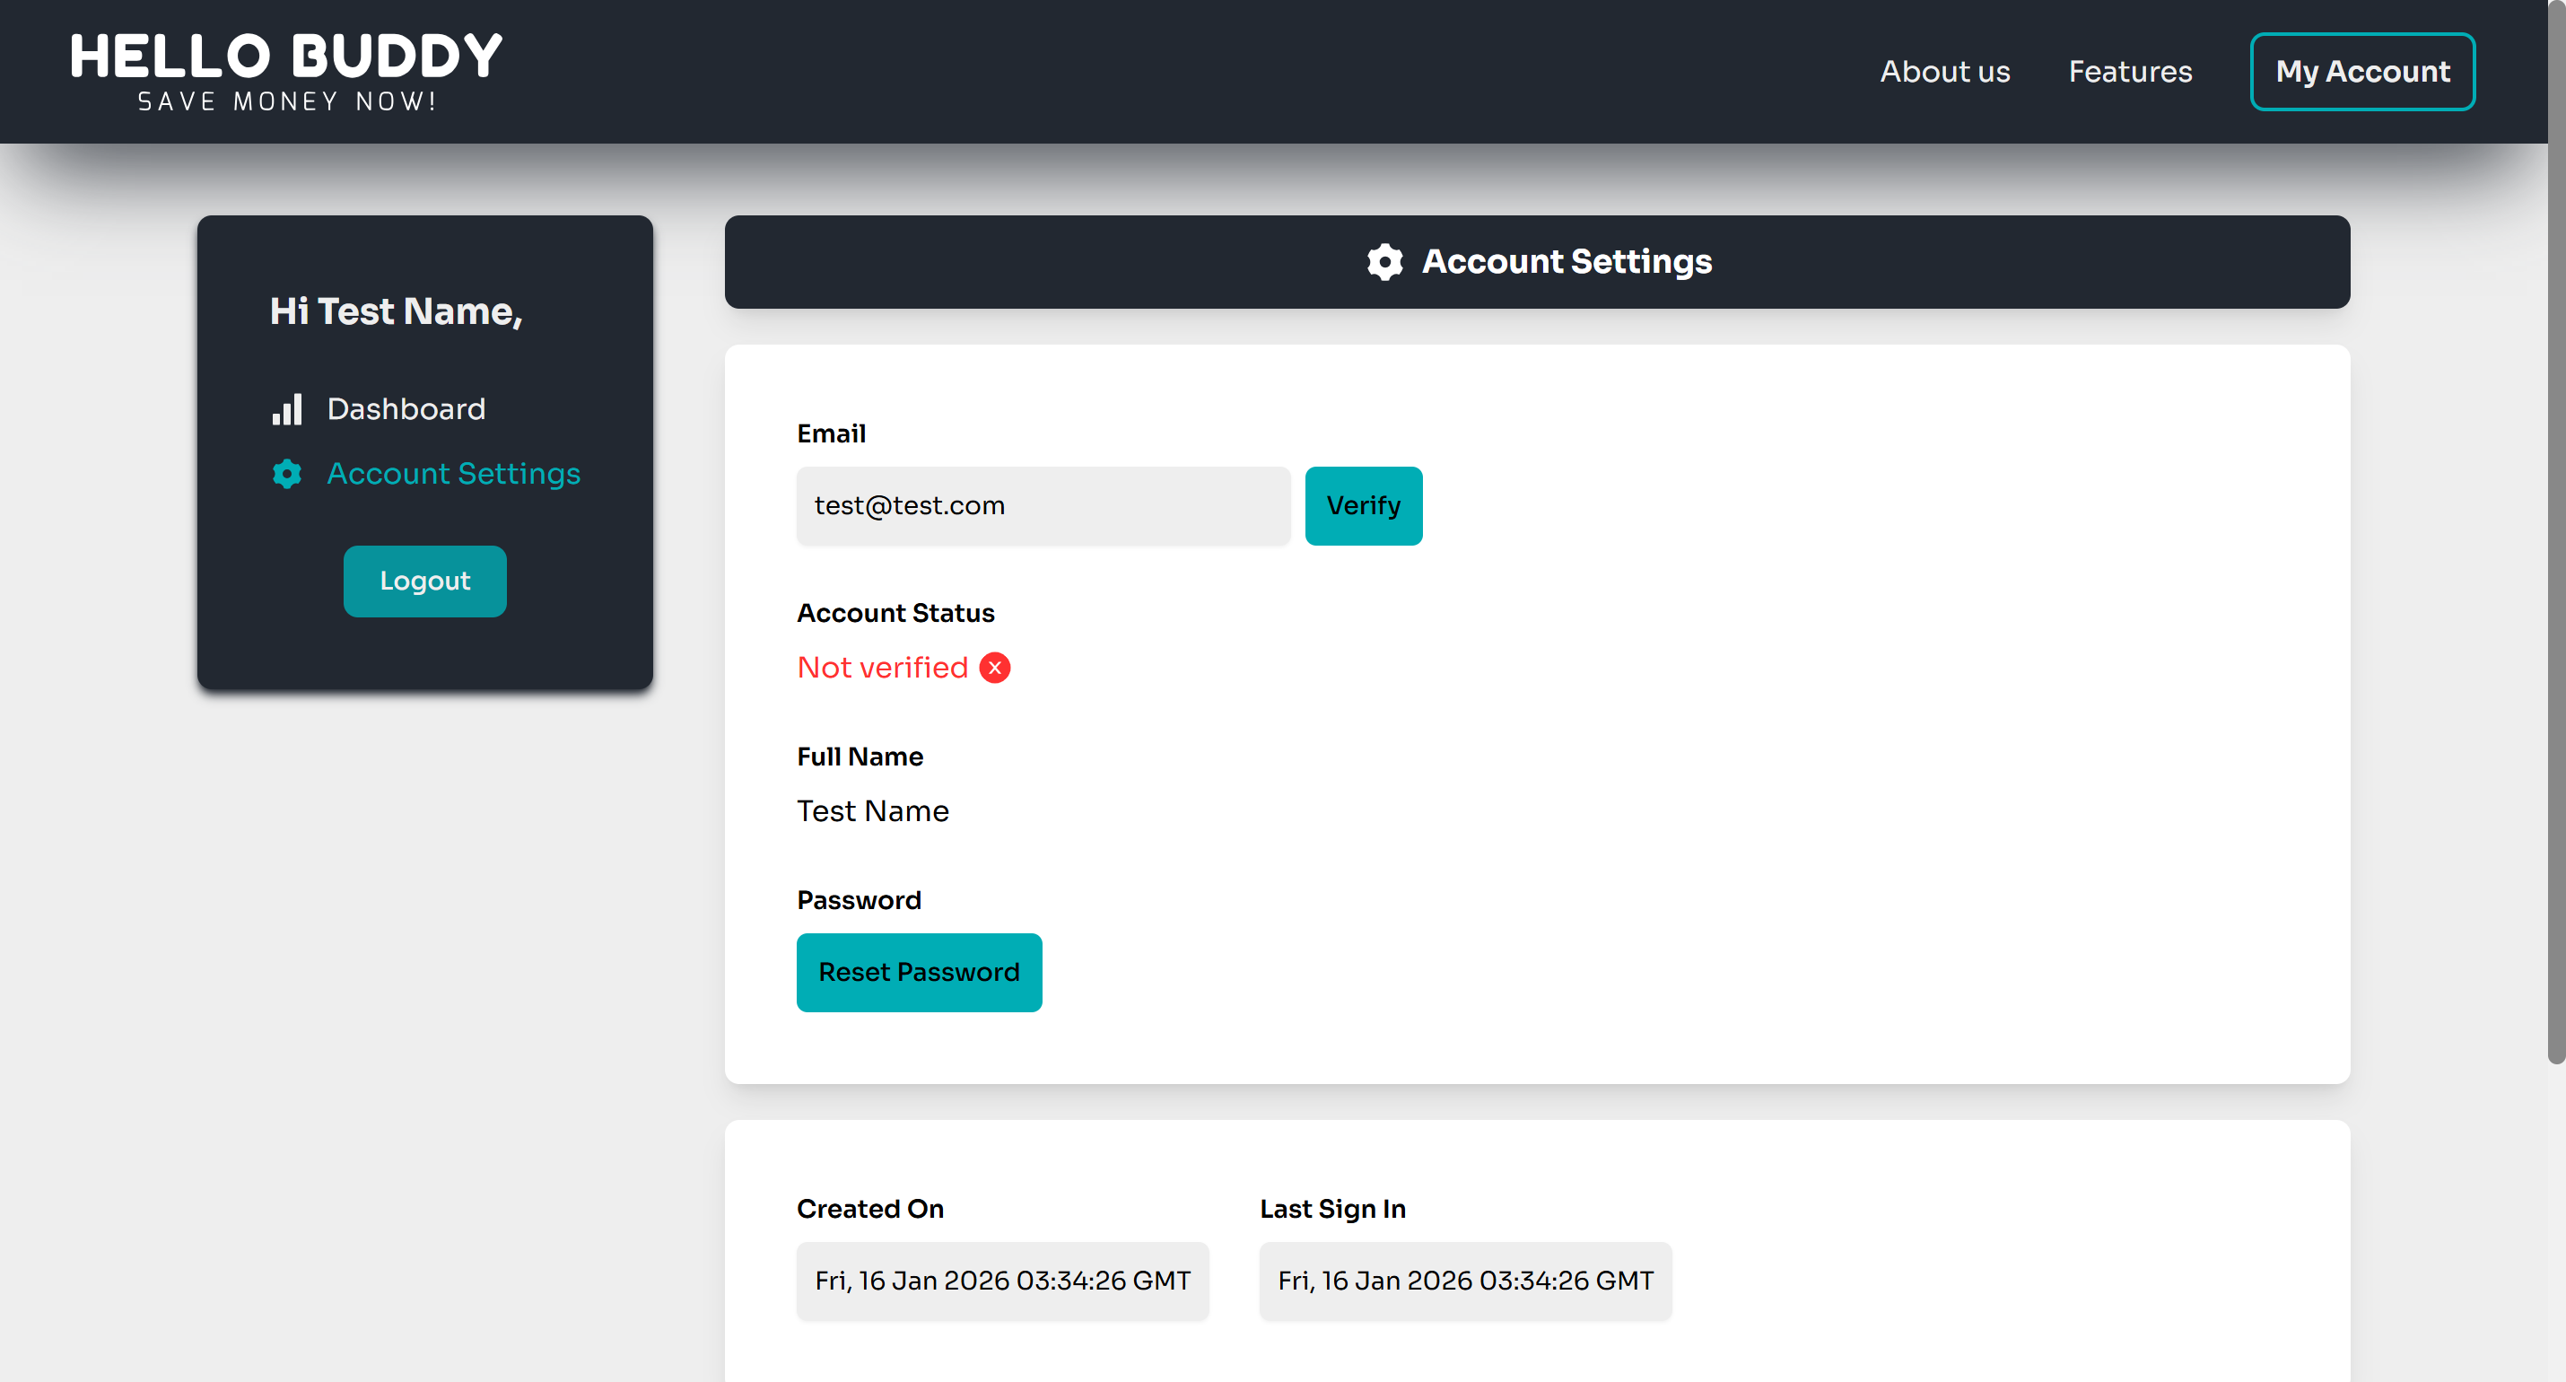Click the page vertical scrollbar

(x=2556, y=532)
